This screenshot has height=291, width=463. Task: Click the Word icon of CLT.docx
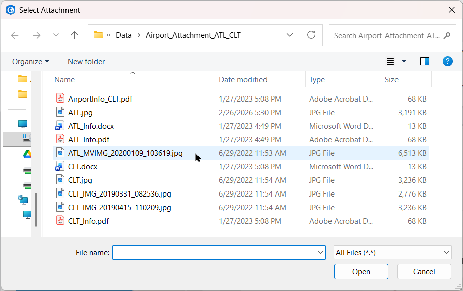pyautogui.click(x=60, y=166)
